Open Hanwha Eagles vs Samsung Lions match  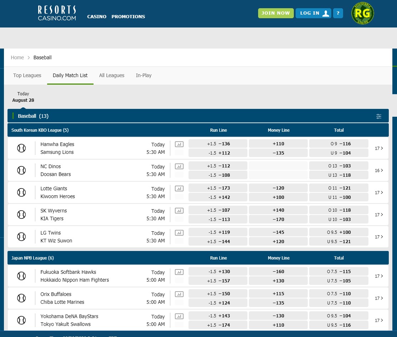point(57,148)
